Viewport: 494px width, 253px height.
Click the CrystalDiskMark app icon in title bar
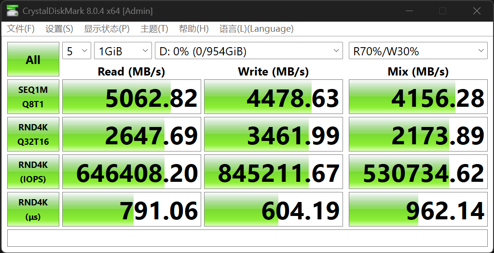pos(12,11)
